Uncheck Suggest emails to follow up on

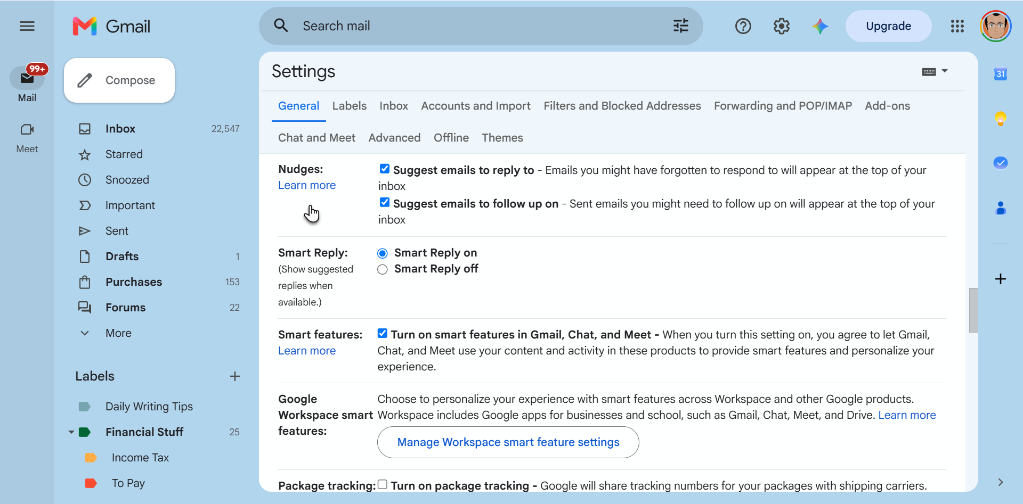tap(384, 202)
